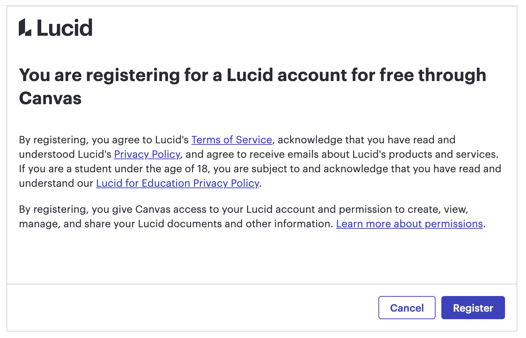The image size is (526, 338).
Task: Click the Lucid wordmark text
Action: [x=65, y=28]
